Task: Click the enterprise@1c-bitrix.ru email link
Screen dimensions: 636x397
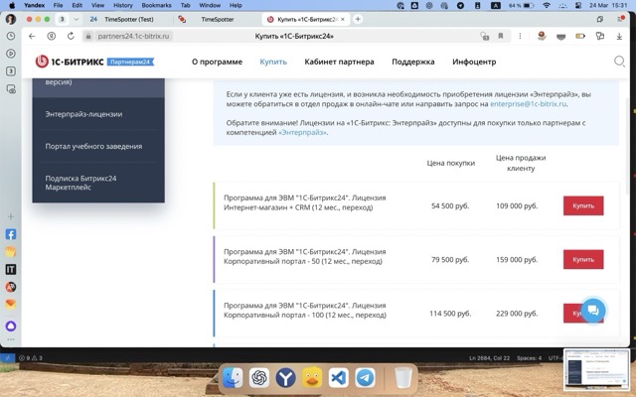Action: [x=528, y=103]
